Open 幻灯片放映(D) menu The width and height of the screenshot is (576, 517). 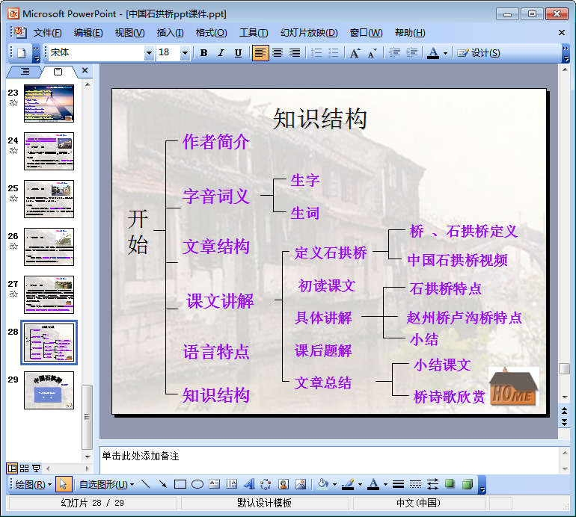point(309,33)
